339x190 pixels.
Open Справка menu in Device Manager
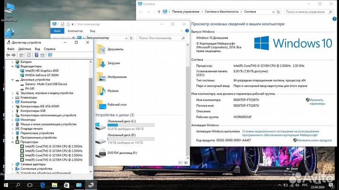[49, 49]
